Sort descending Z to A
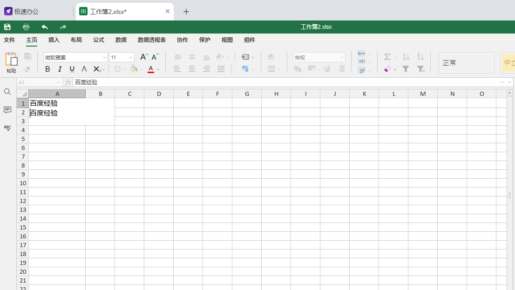Screen dimensions: 515x290 click(x=420, y=57)
